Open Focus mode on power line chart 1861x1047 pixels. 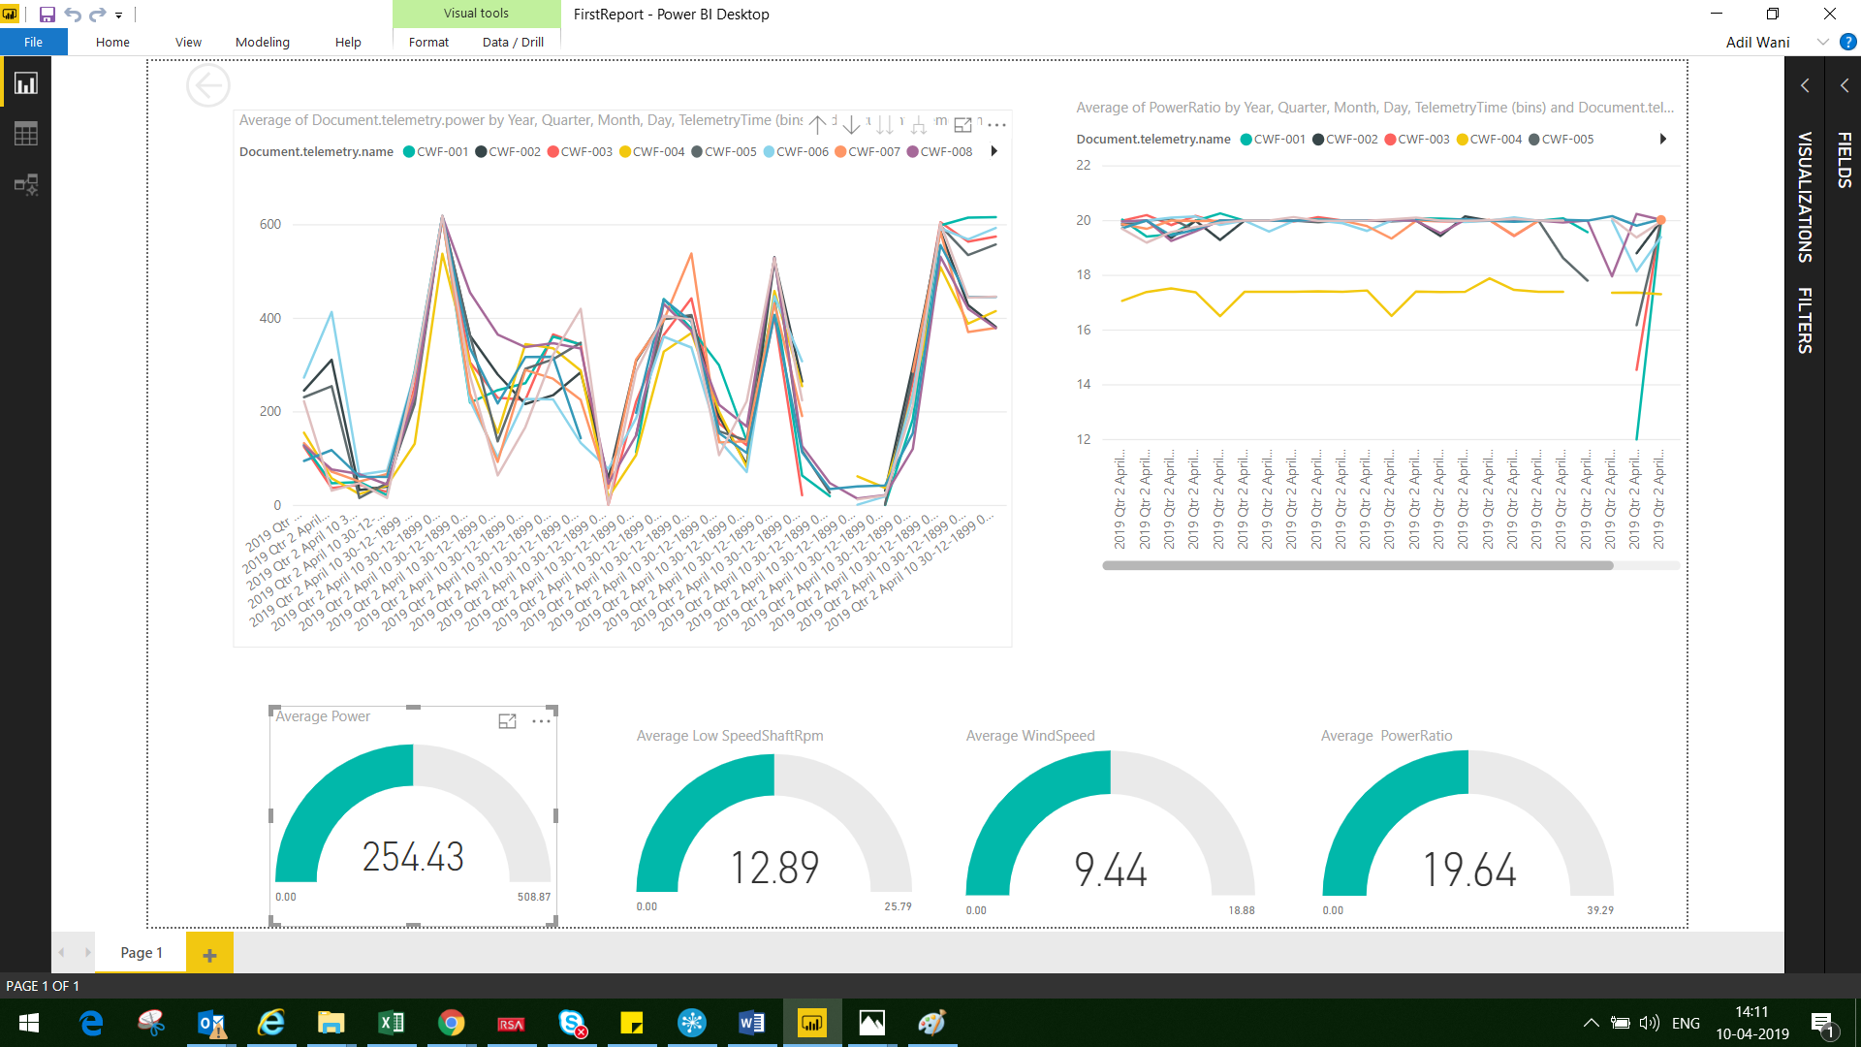pyautogui.click(x=962, y=125)
